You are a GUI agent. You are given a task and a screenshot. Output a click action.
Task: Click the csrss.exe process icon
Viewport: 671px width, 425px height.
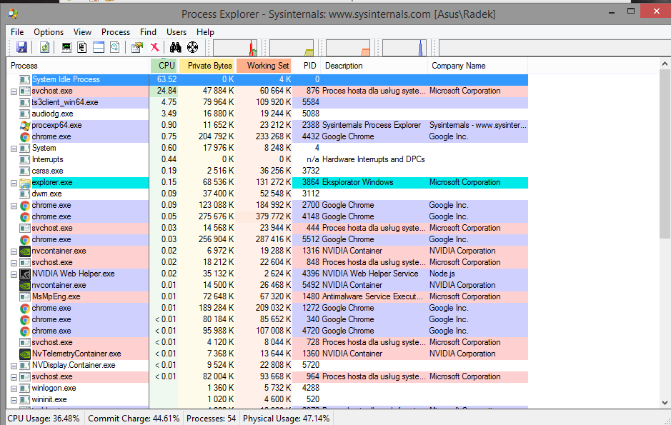(25, 171)
